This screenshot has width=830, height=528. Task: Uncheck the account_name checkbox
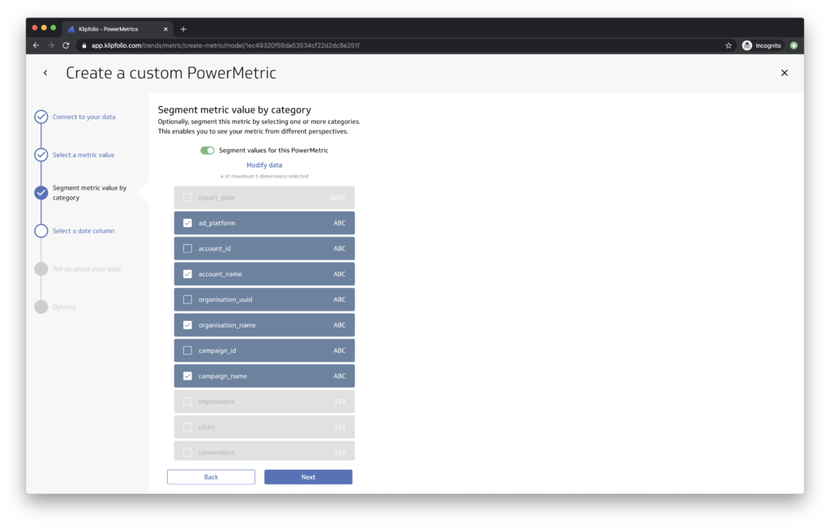point(187,274)
